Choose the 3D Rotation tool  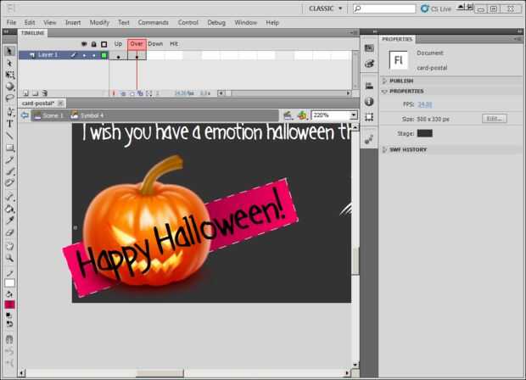[9, 87]
